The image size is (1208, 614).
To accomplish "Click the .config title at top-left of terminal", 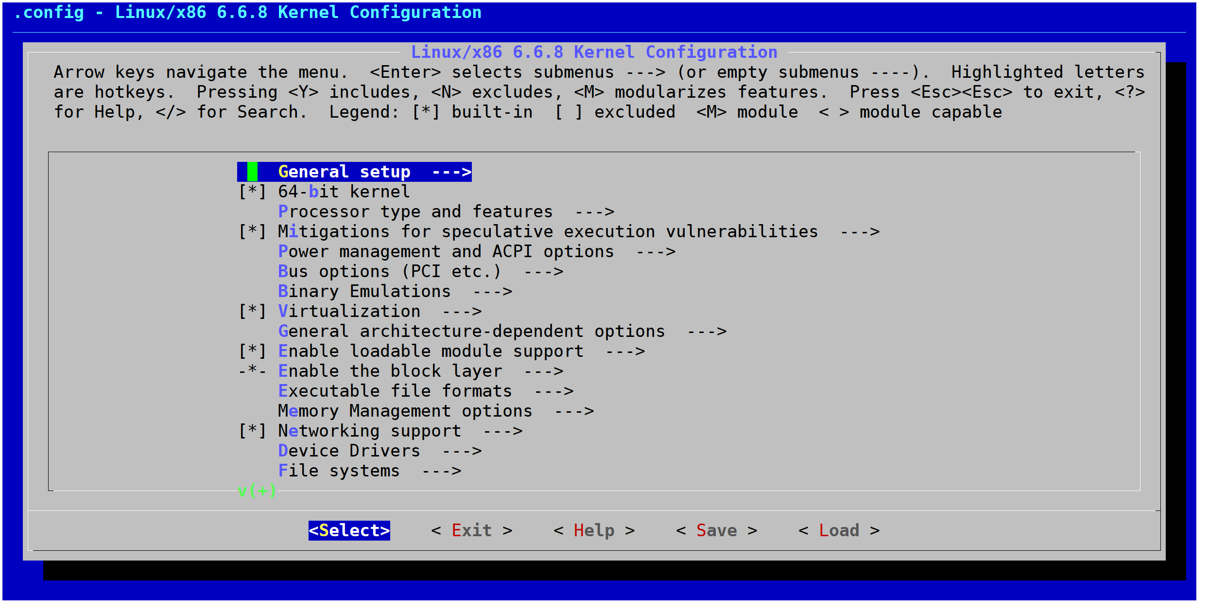I will [x=247, y=12].
